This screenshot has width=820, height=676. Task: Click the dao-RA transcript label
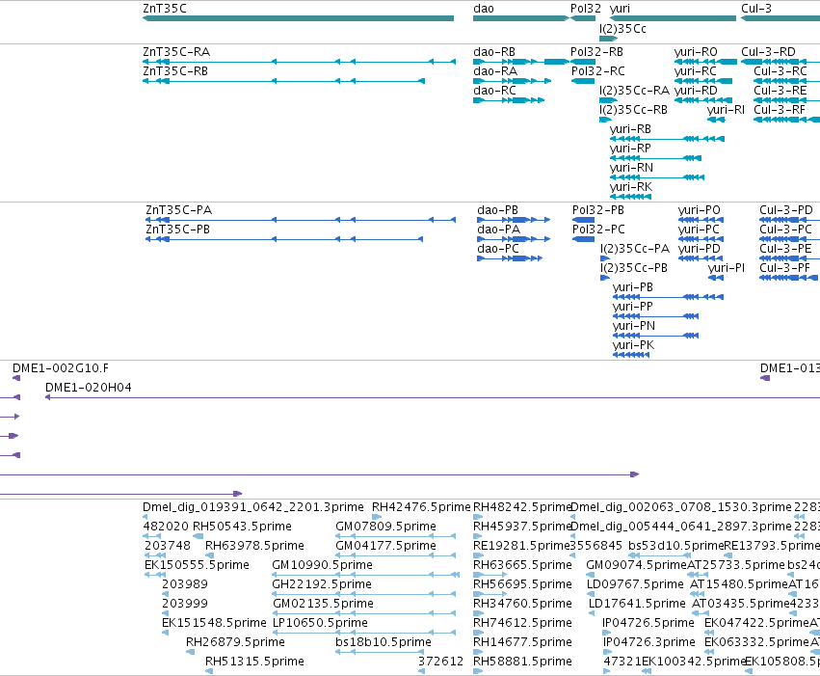pos(494,71)
